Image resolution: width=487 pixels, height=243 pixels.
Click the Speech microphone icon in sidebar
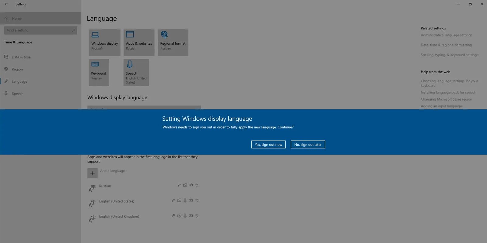coord(6,94)
